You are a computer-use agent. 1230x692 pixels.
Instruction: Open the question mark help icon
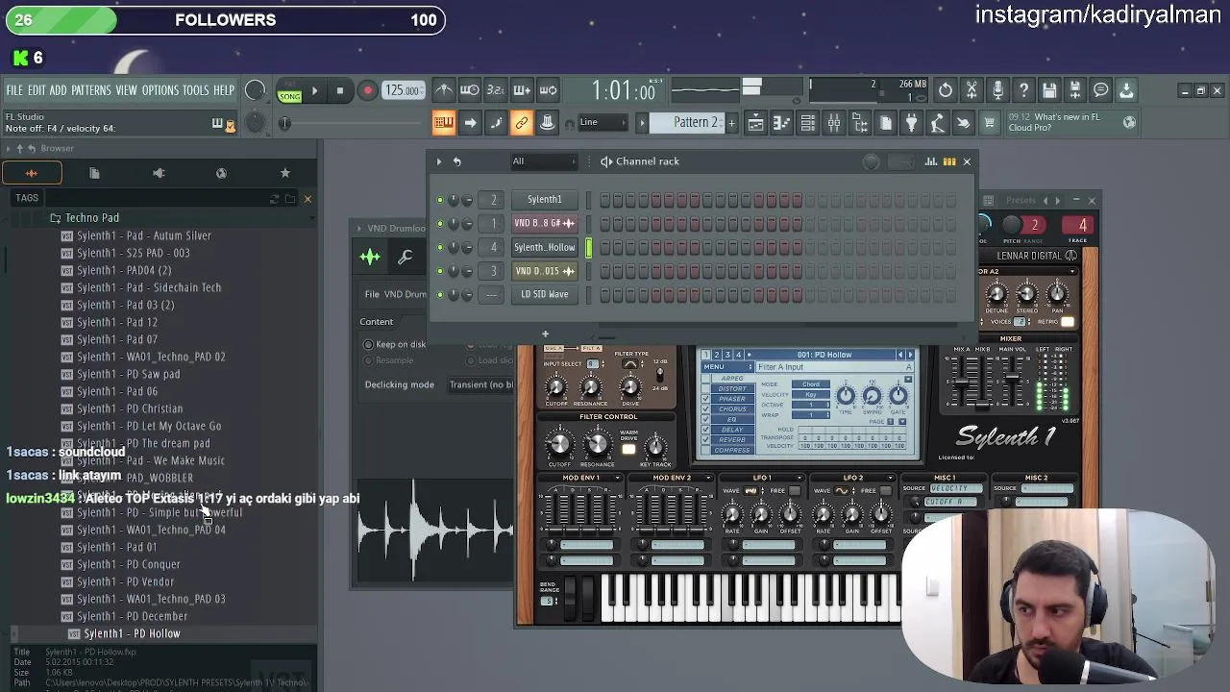[1023, 90]
